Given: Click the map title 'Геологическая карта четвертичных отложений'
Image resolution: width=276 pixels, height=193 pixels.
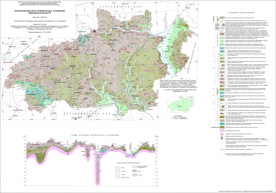Looking at the screenshot, I should (x=40, y=11).
